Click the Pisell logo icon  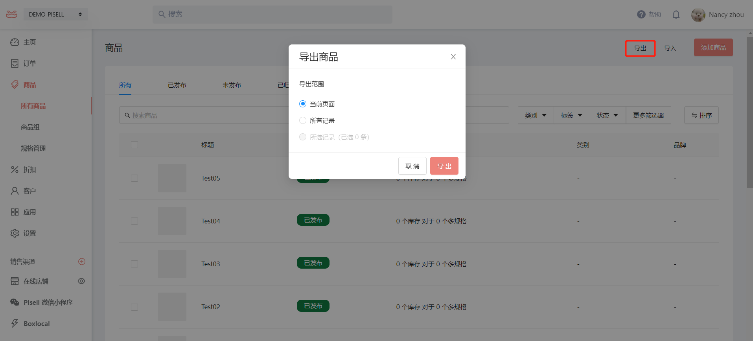pyautogui.click(x=11, y=14)
